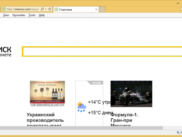Click the site favicon in address bar

4,9
